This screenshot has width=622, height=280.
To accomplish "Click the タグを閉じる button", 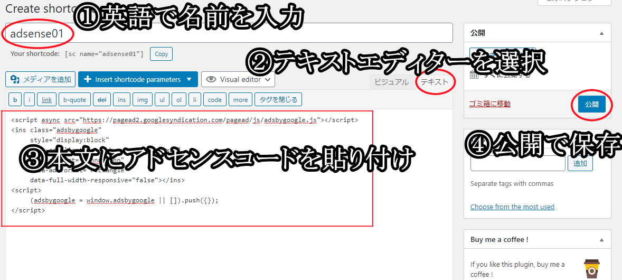I will (x=278, y=100).
